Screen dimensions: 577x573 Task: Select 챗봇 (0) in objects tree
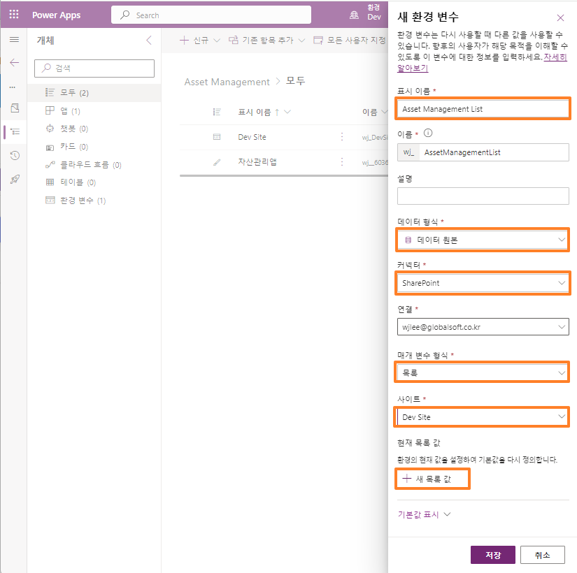click(94, 129)
